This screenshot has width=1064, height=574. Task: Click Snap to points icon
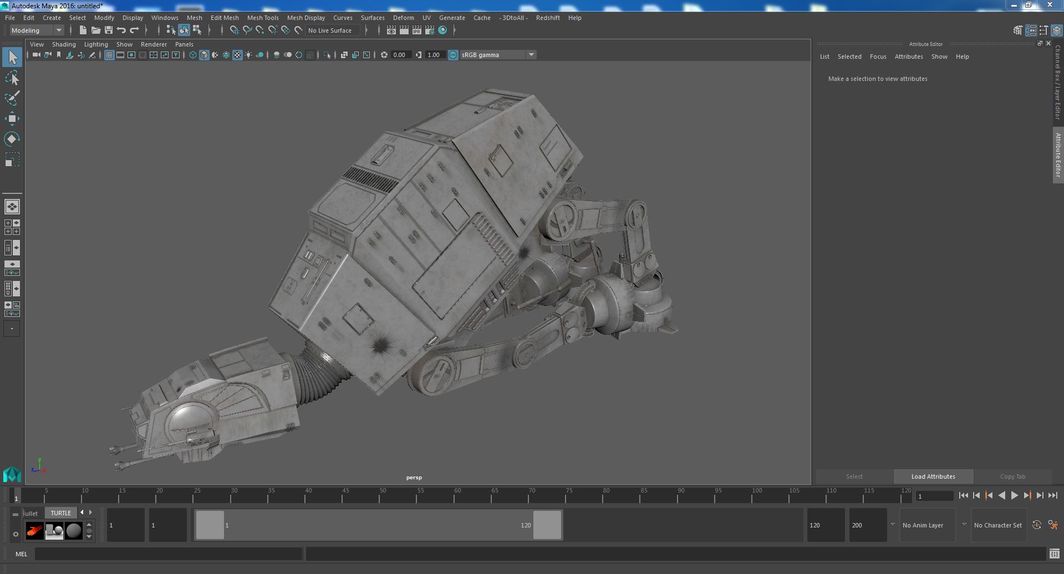tap(259, 30)
